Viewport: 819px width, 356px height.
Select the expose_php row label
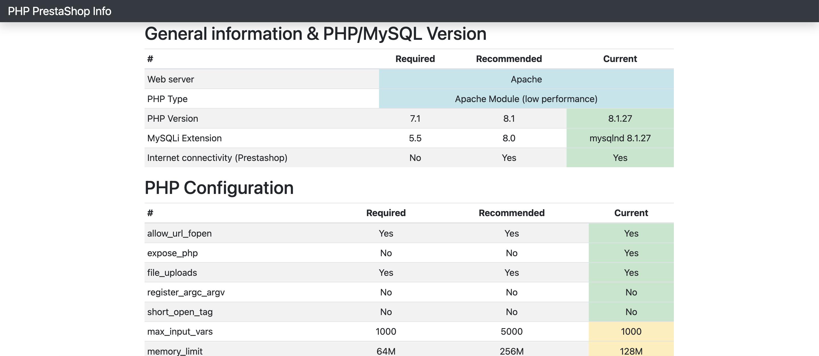[x=172, y=253]
